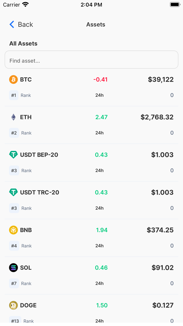
Task: Click the All Assets heading
Action: pyautogui.click(x=23, y=44)
